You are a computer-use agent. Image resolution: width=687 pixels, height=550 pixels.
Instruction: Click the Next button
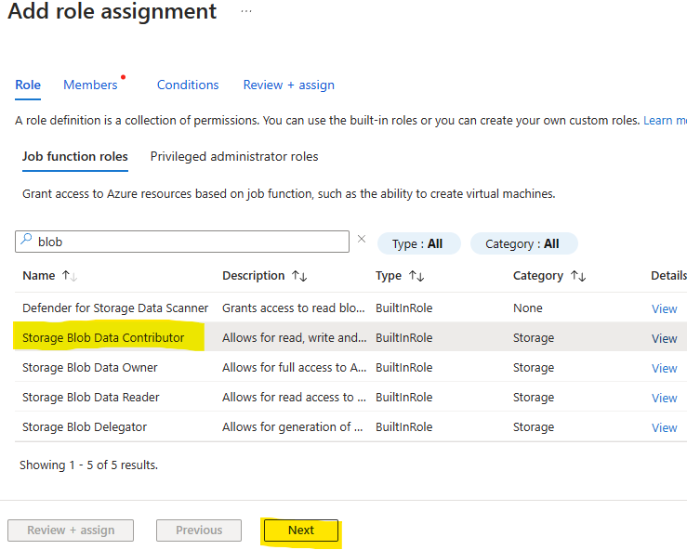pyautogui.click(x=301, y=530)
